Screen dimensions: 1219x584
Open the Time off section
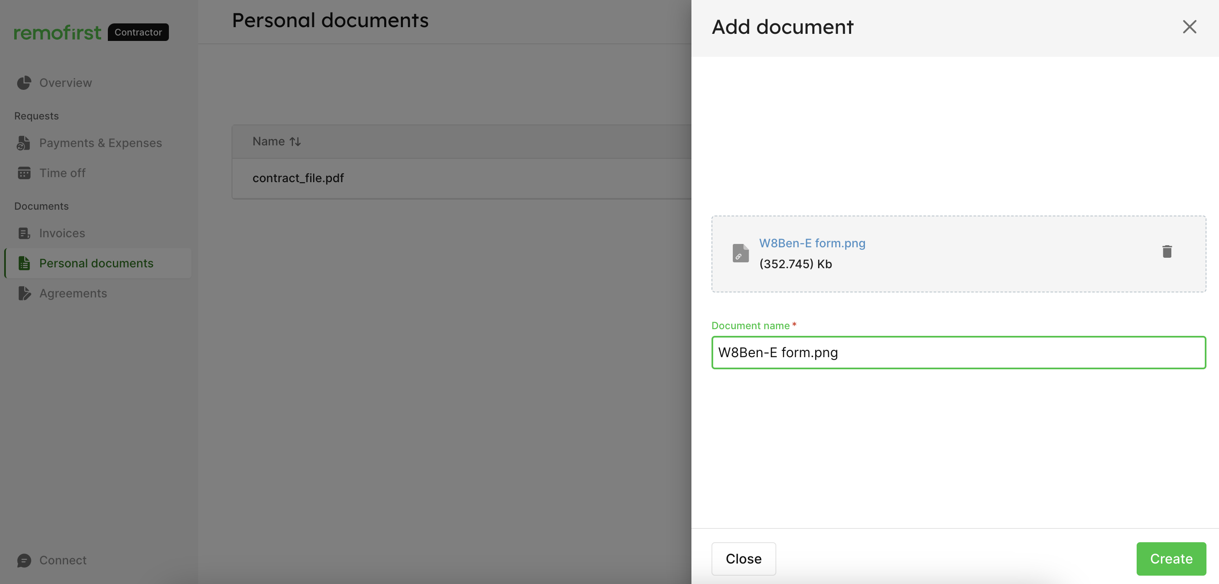point(62,173)
